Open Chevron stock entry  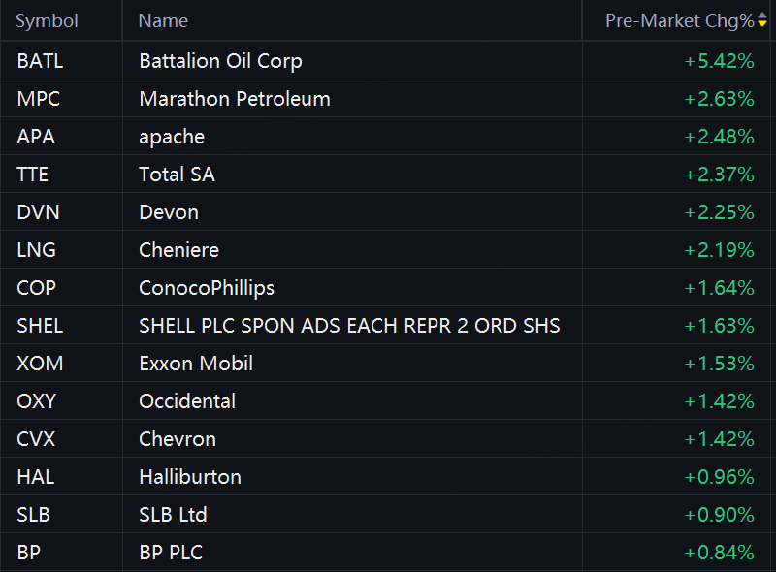coord(178,439)
